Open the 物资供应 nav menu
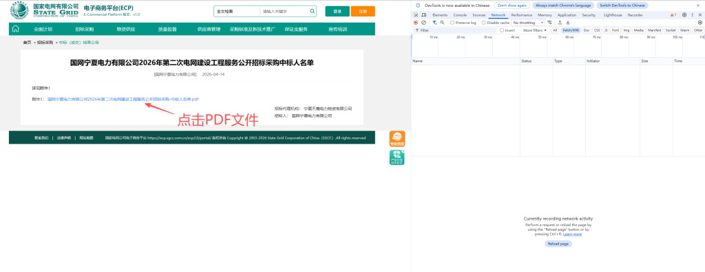The image size is (705, 272). 125,29
